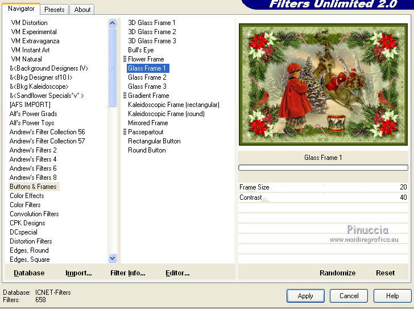
Task: Click the icon beside Passepartout
Action: 125,132
